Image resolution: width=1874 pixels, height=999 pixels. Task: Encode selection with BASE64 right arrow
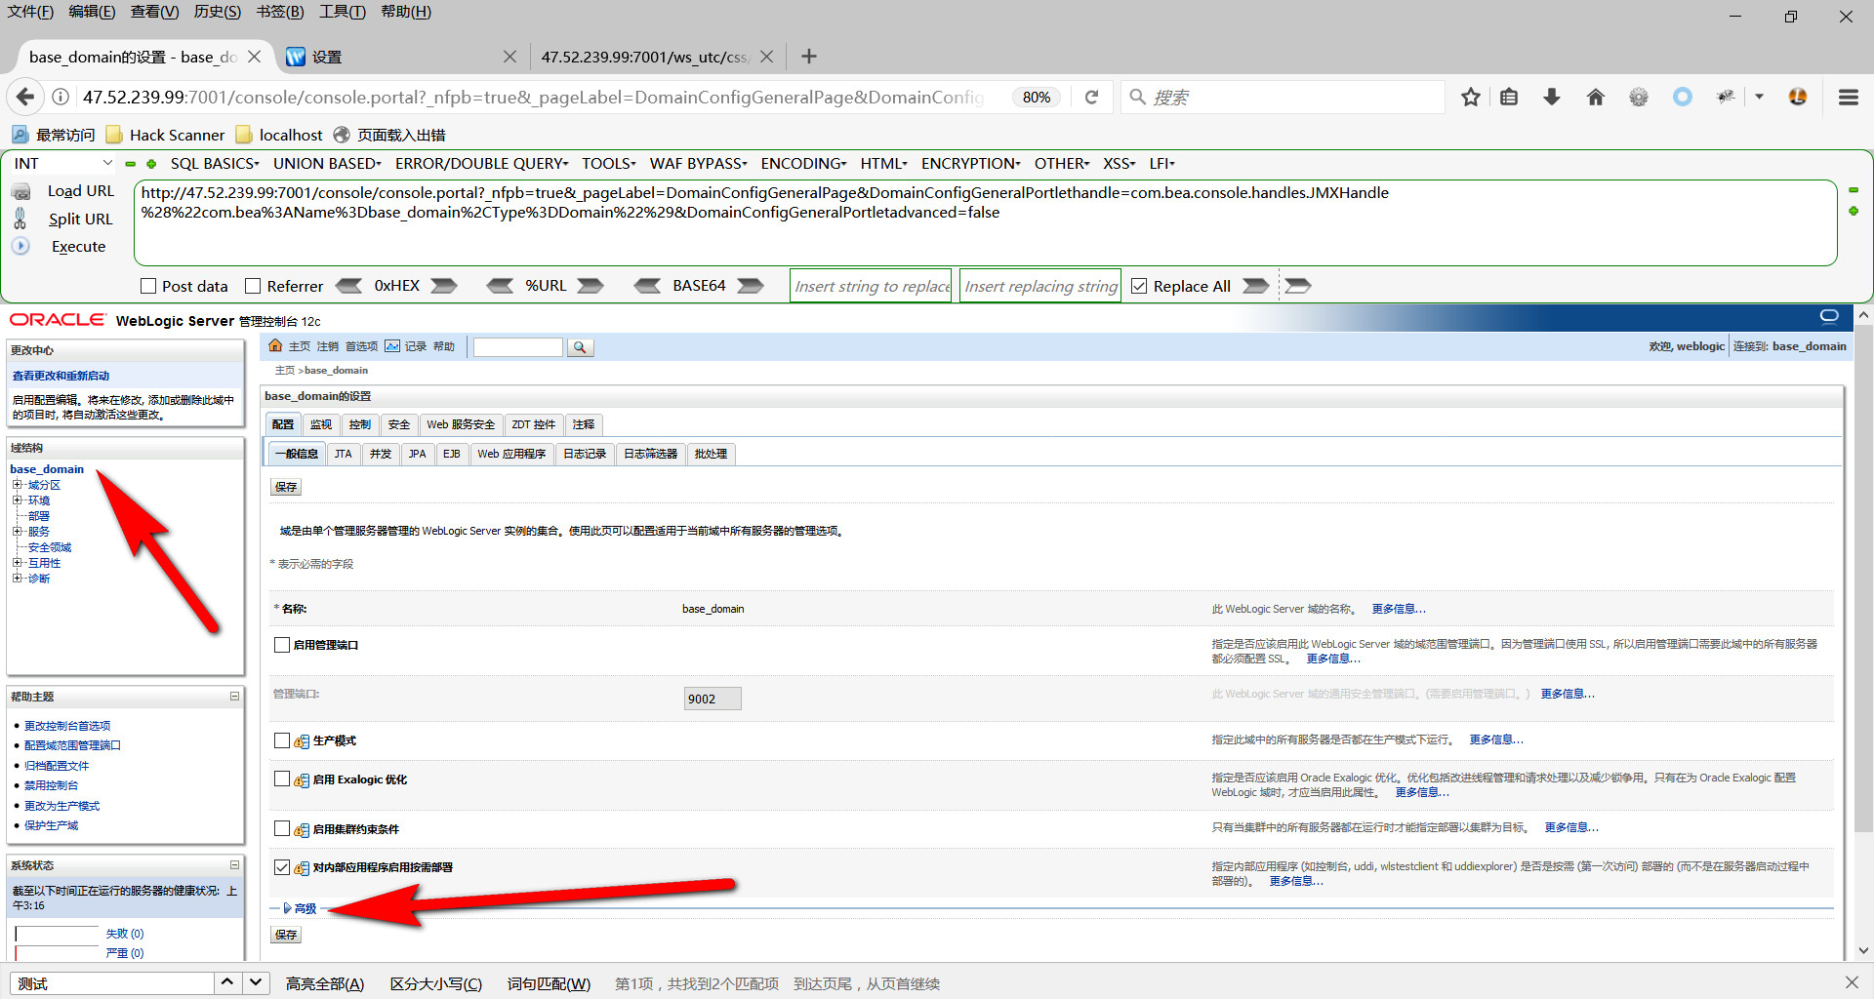[x=751, y=286]
